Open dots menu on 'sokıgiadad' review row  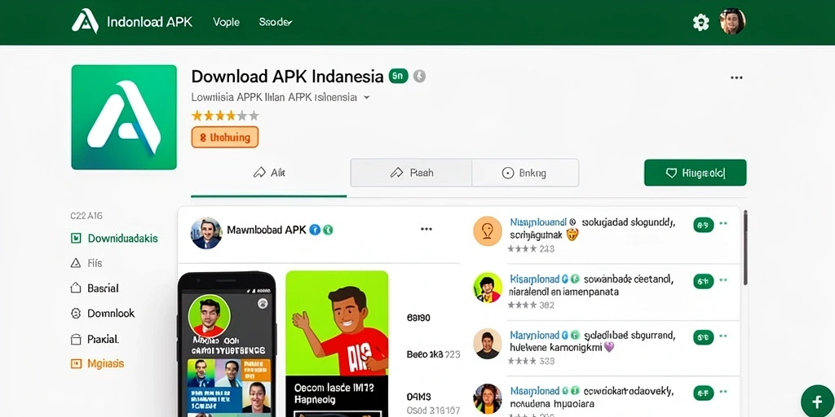pyautogui.click(x=723, y=225)
